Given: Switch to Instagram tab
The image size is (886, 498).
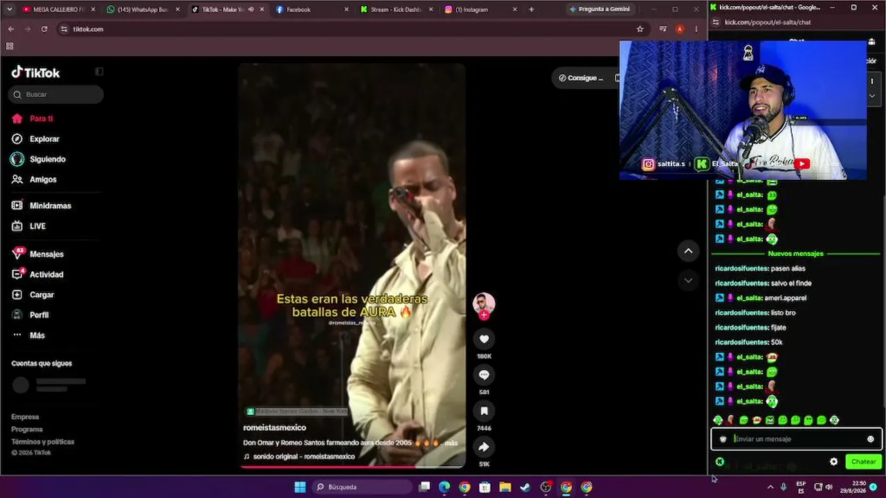Looking at the screenshot, I should 480,10.
